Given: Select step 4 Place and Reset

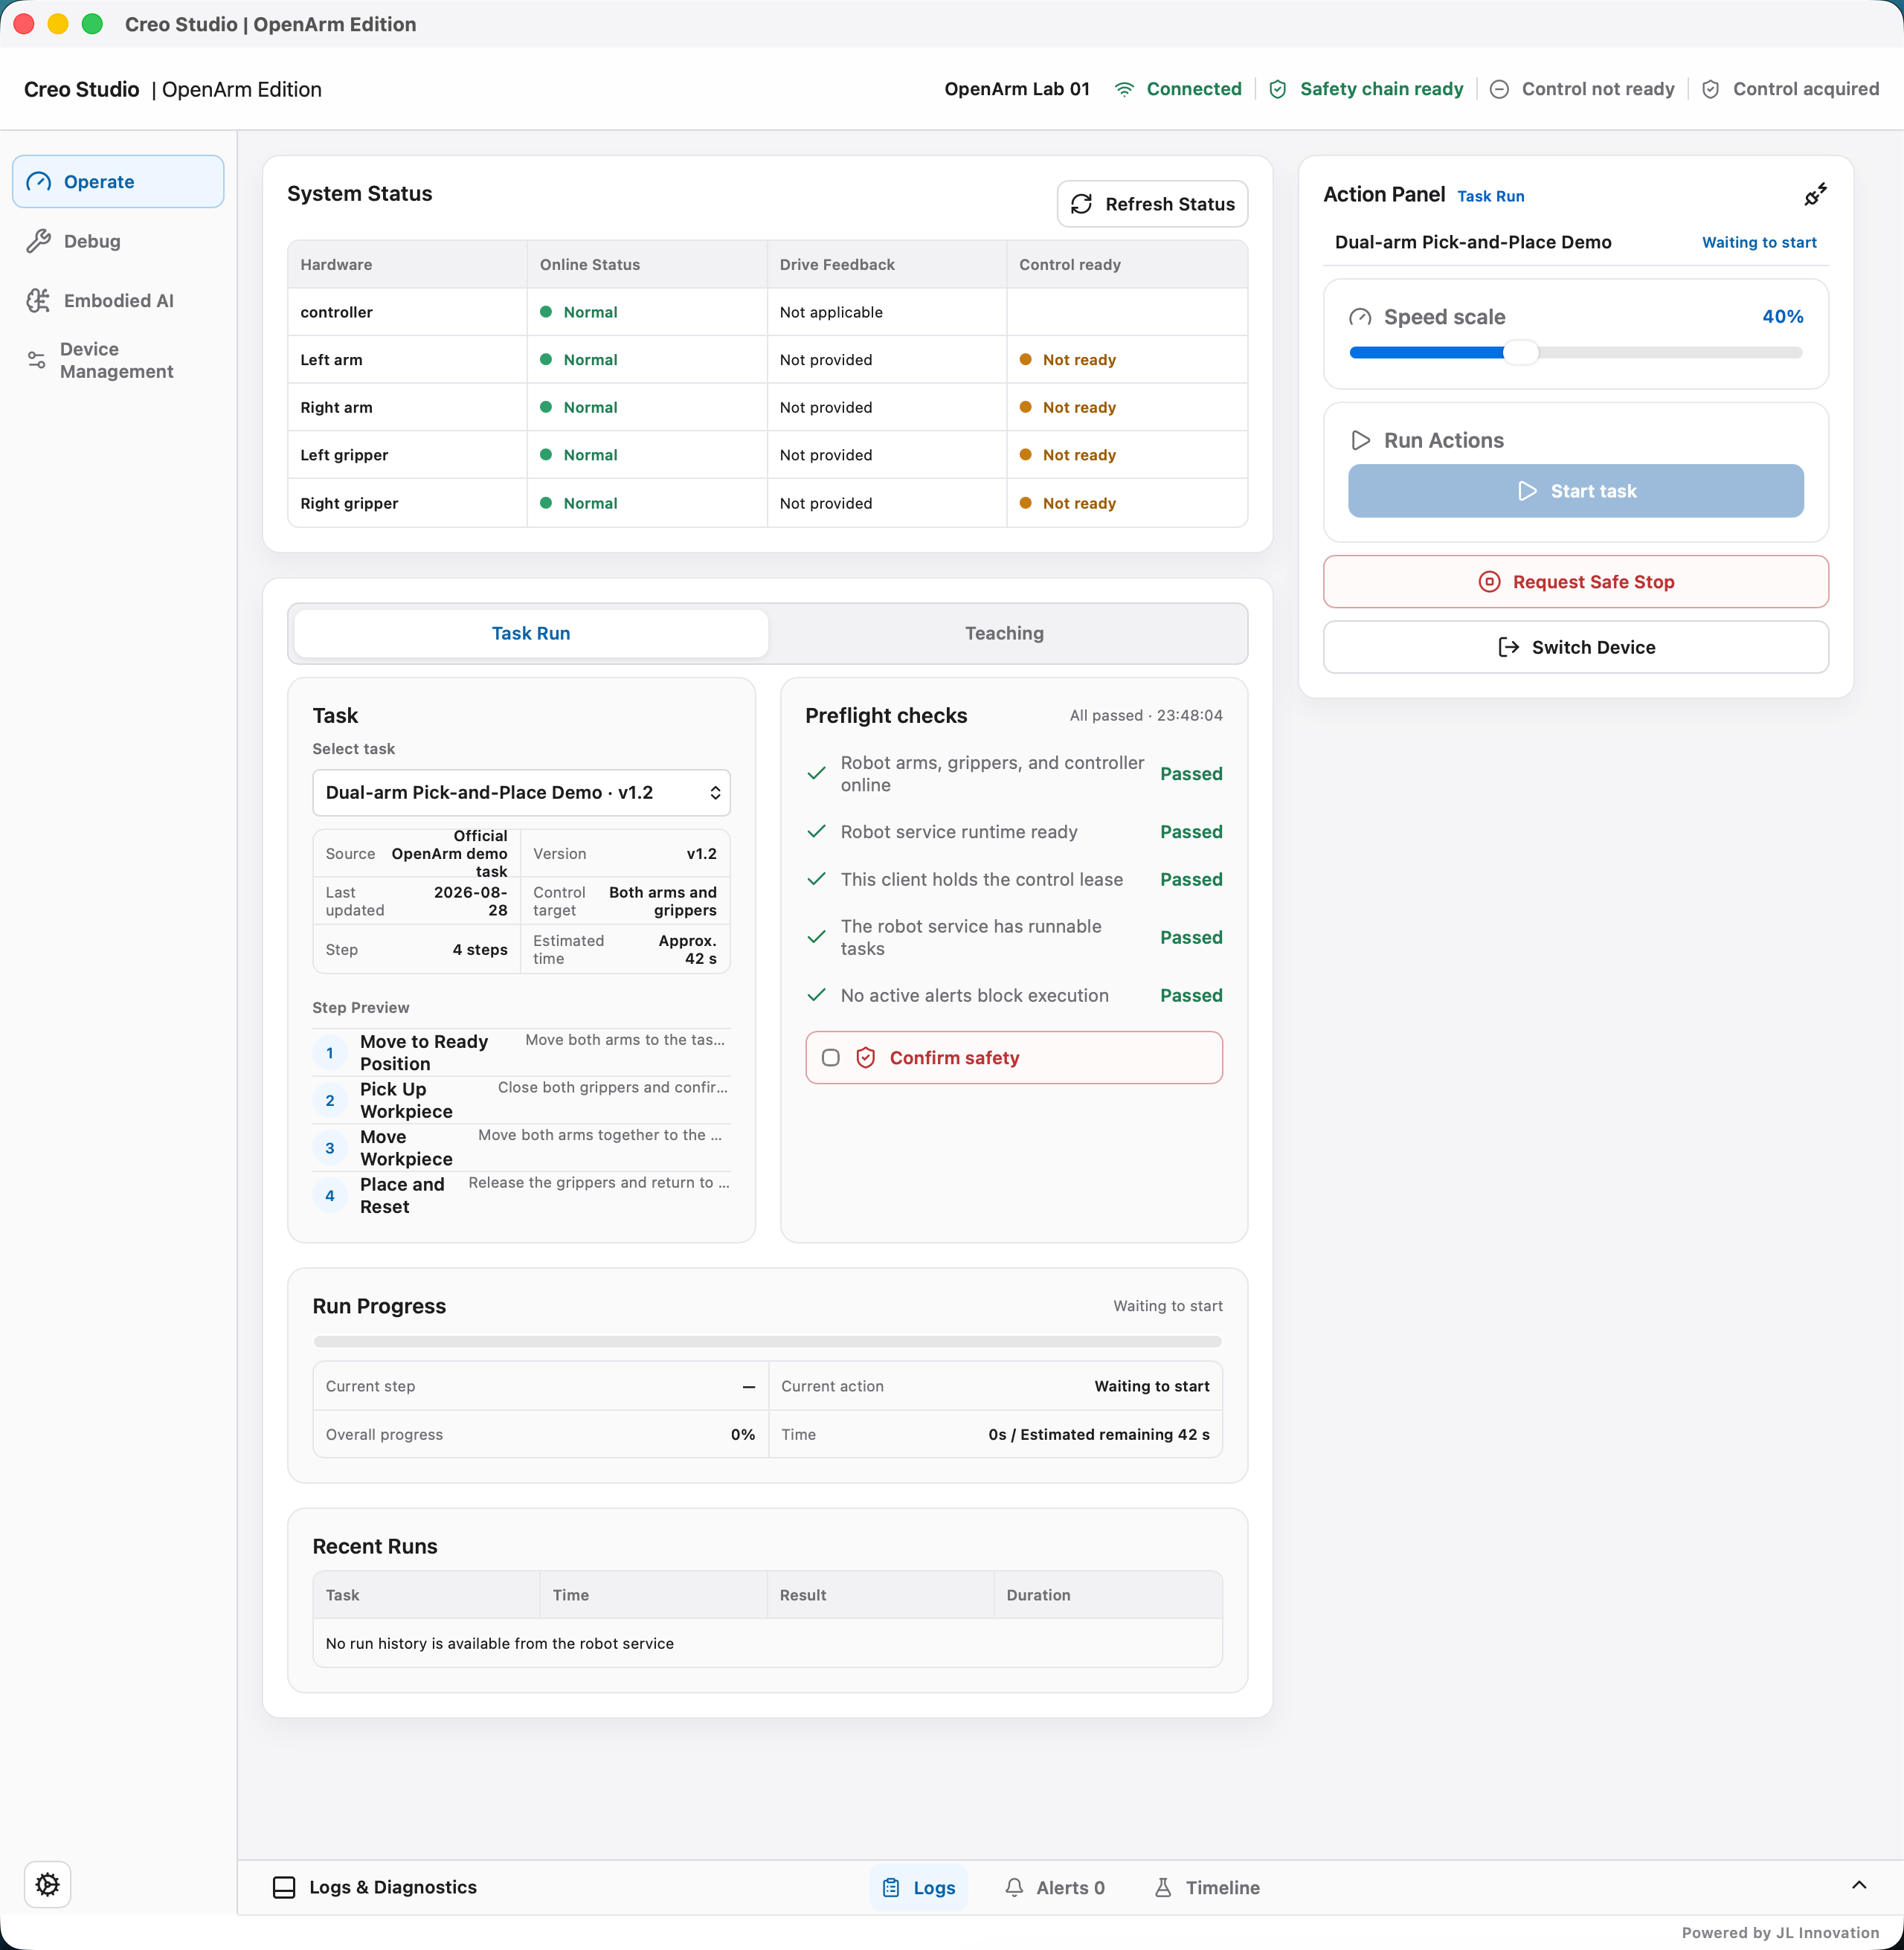Looking at the screenshot, I should coord(521,1195).
